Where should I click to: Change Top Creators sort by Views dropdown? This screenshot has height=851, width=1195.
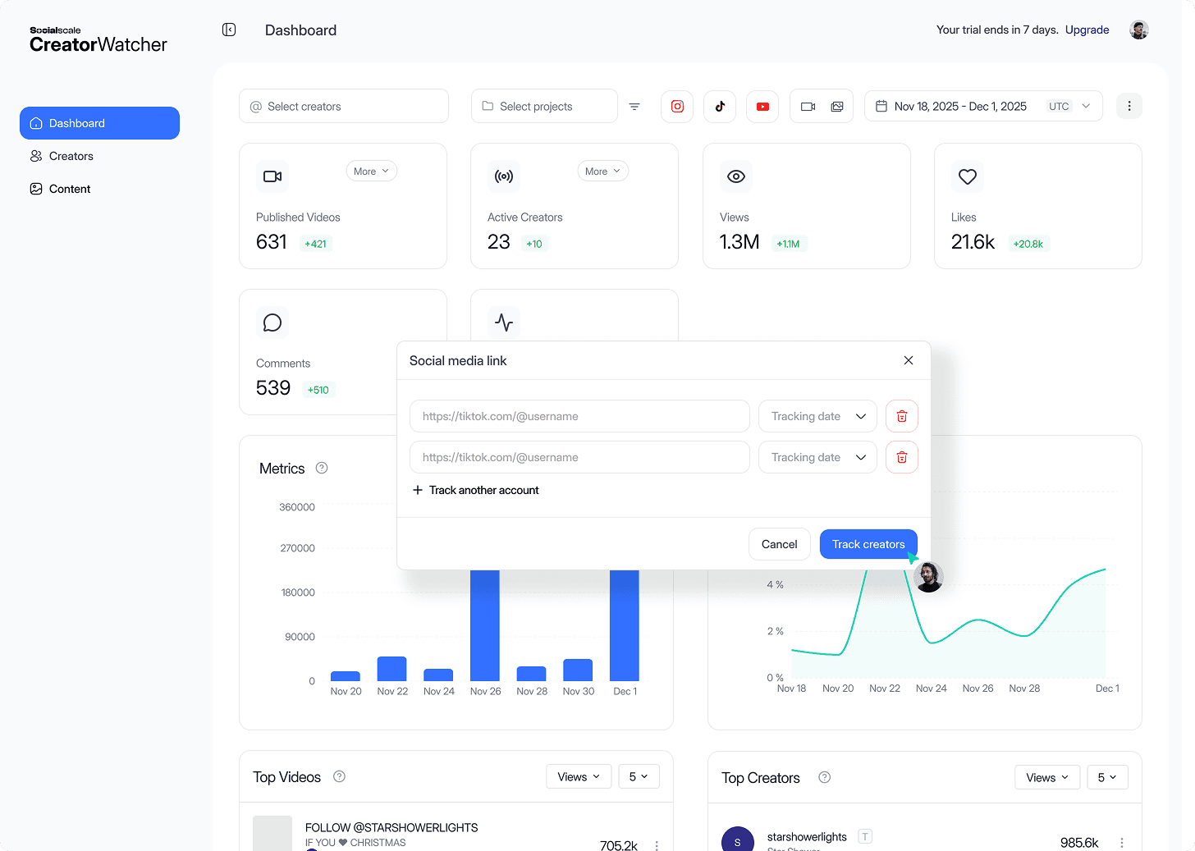1047,777
